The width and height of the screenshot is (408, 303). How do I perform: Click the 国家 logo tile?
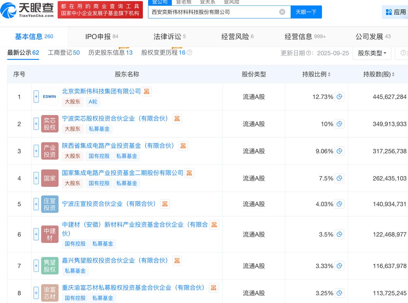point(50,178)
